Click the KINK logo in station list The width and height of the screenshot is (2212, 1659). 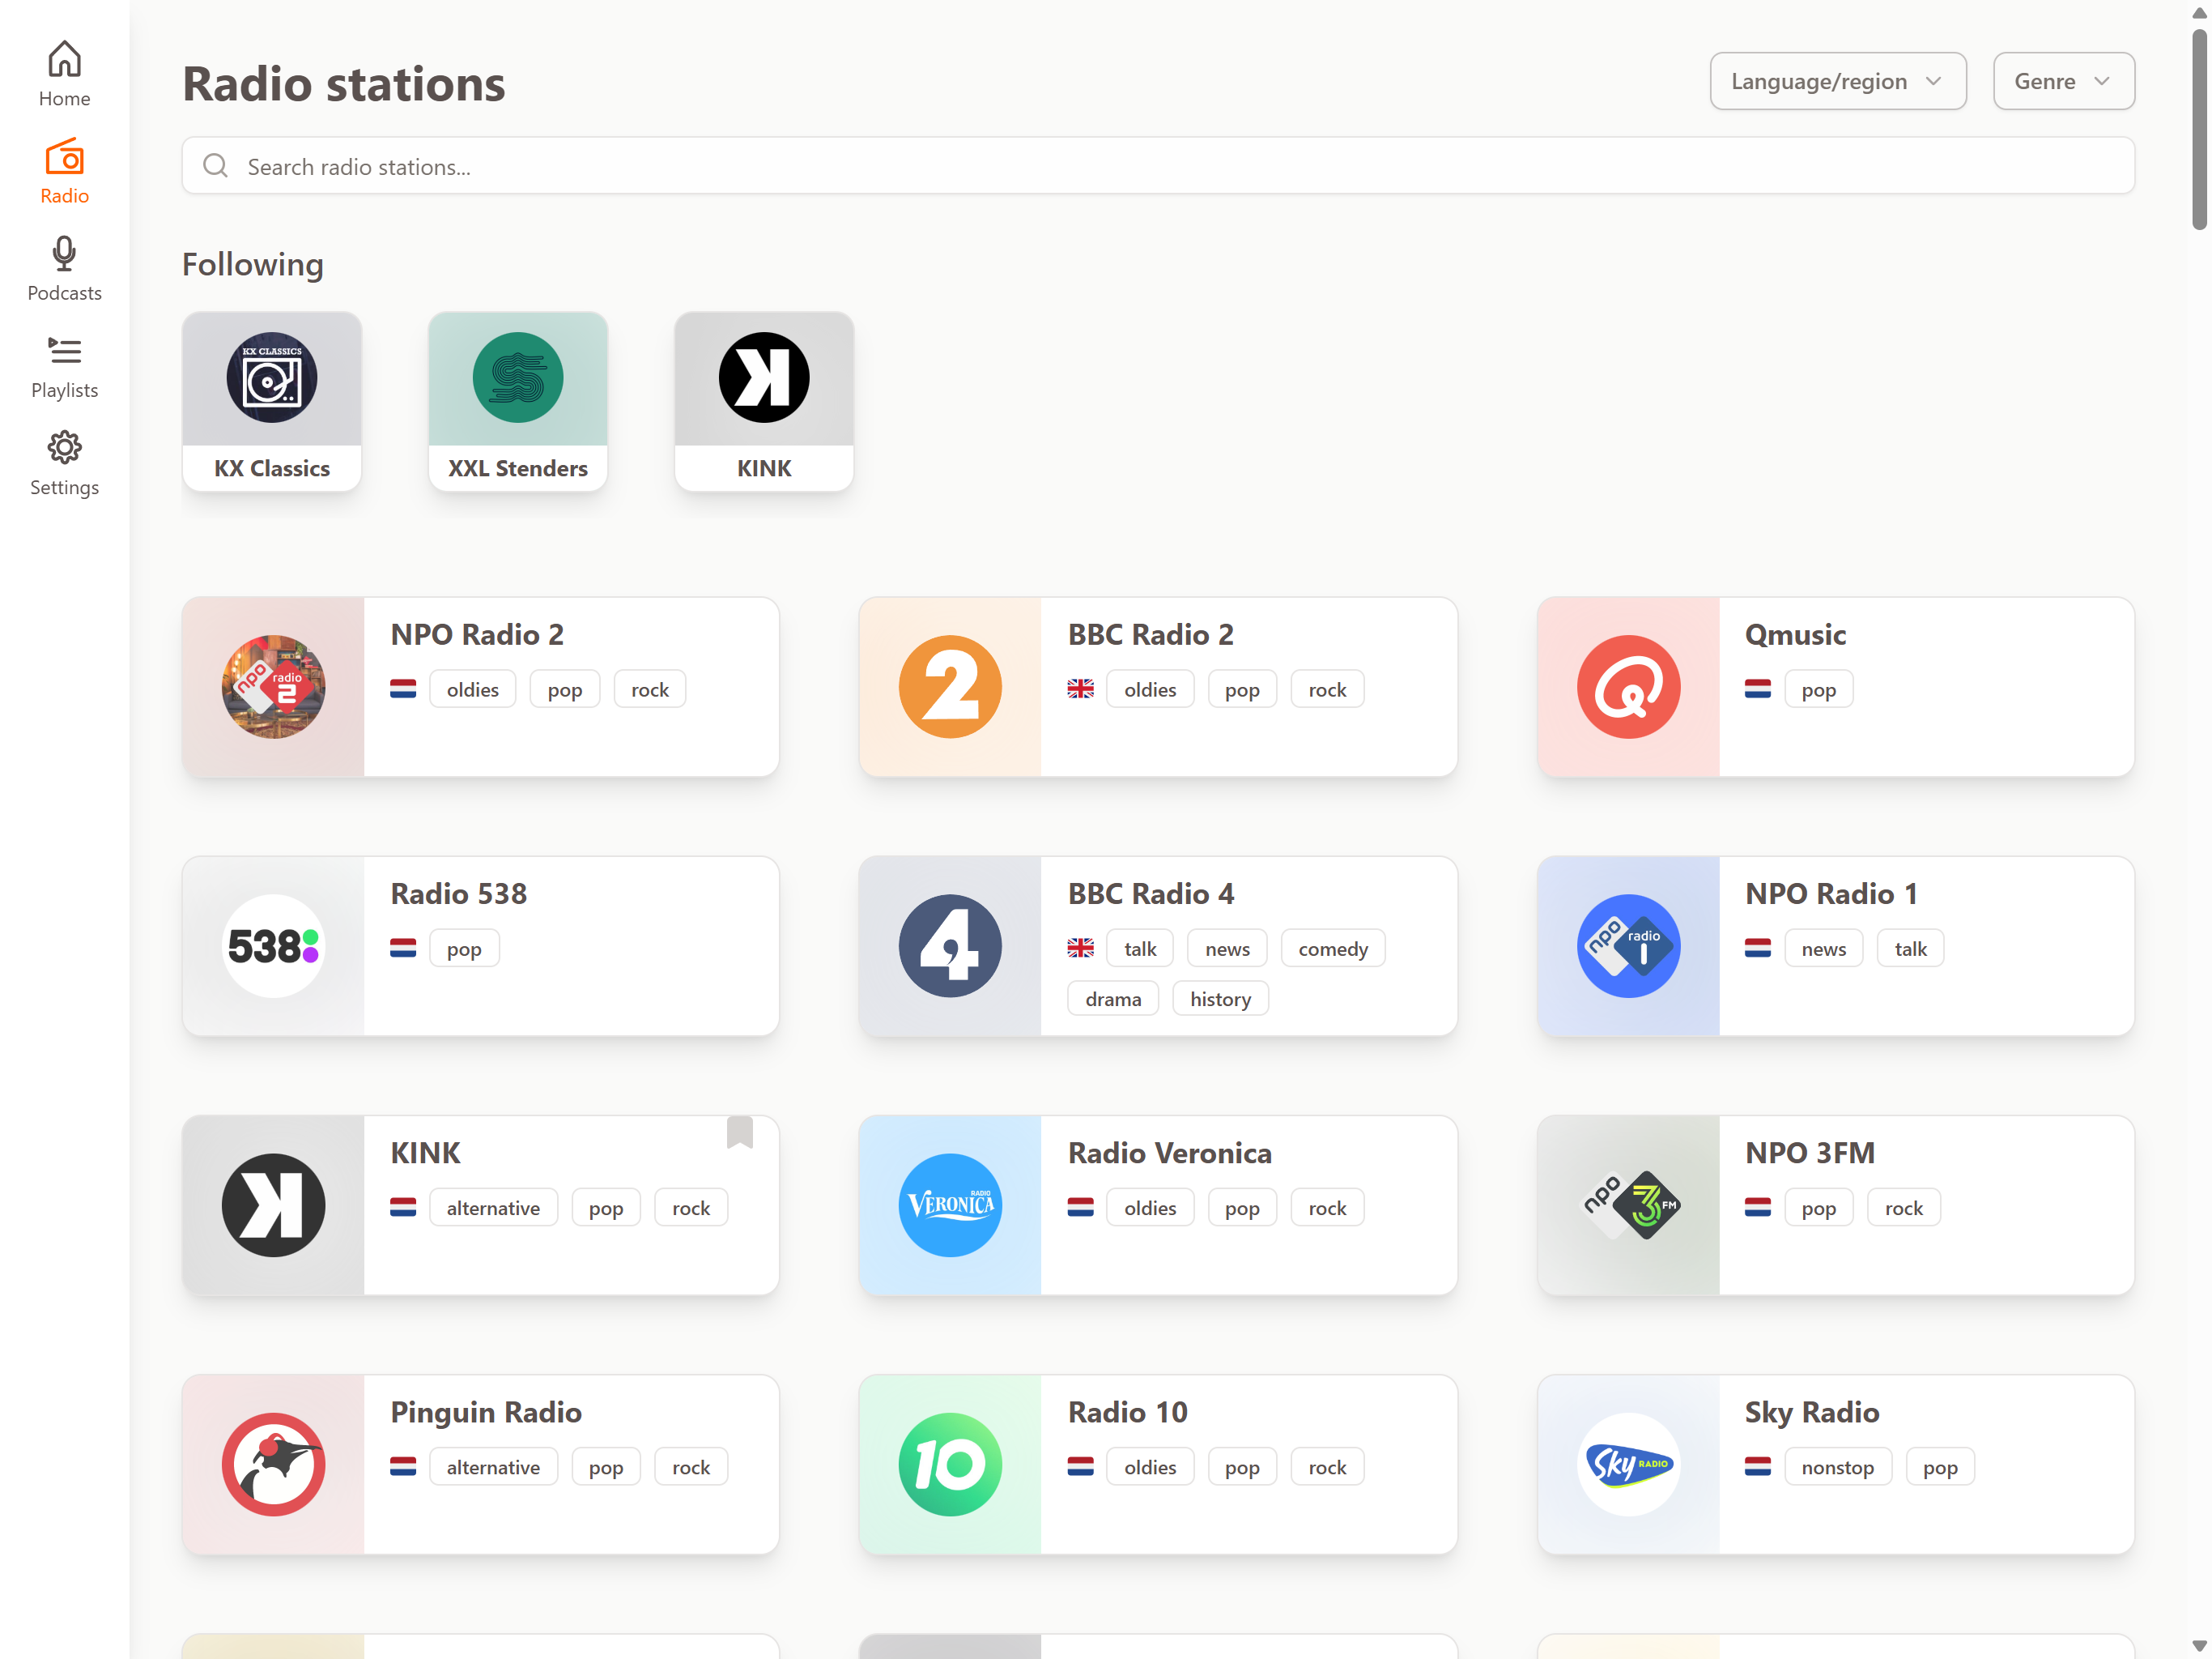point(273,1205)
